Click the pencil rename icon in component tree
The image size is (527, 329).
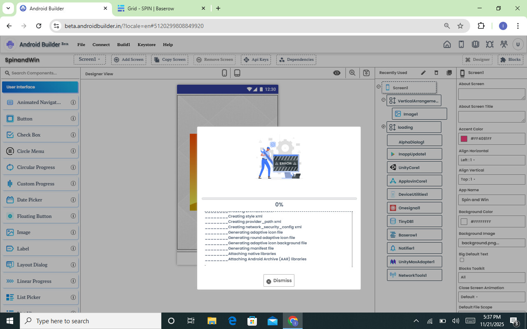423,73
